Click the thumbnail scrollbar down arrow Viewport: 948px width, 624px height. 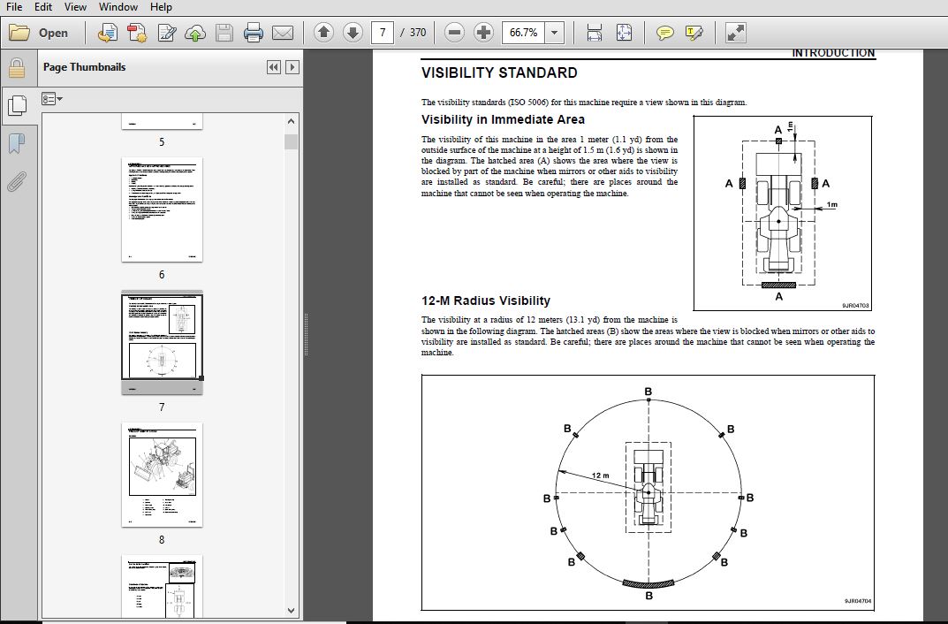pyautogui.click(x=291, y=610)
